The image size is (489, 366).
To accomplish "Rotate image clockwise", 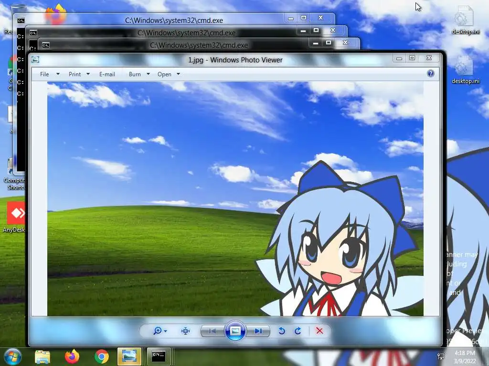I will click(298, 331).
